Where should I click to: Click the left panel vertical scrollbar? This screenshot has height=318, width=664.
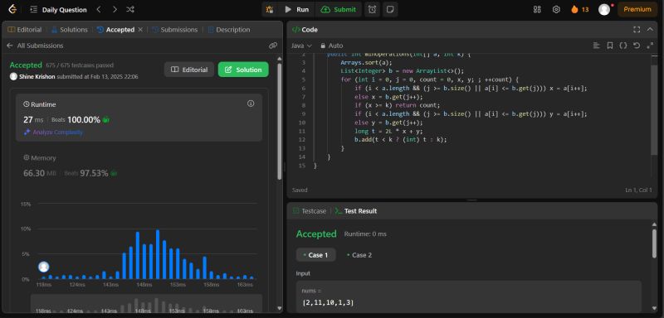(x=279, y=123)
